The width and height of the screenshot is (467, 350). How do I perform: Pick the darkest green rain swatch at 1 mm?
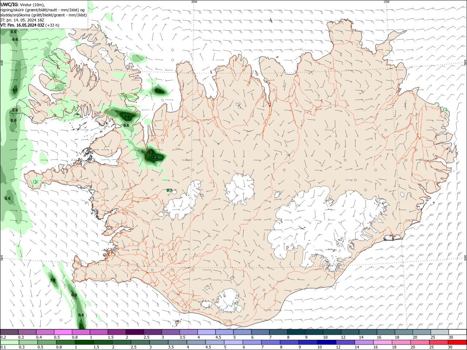tap(85, 342)
